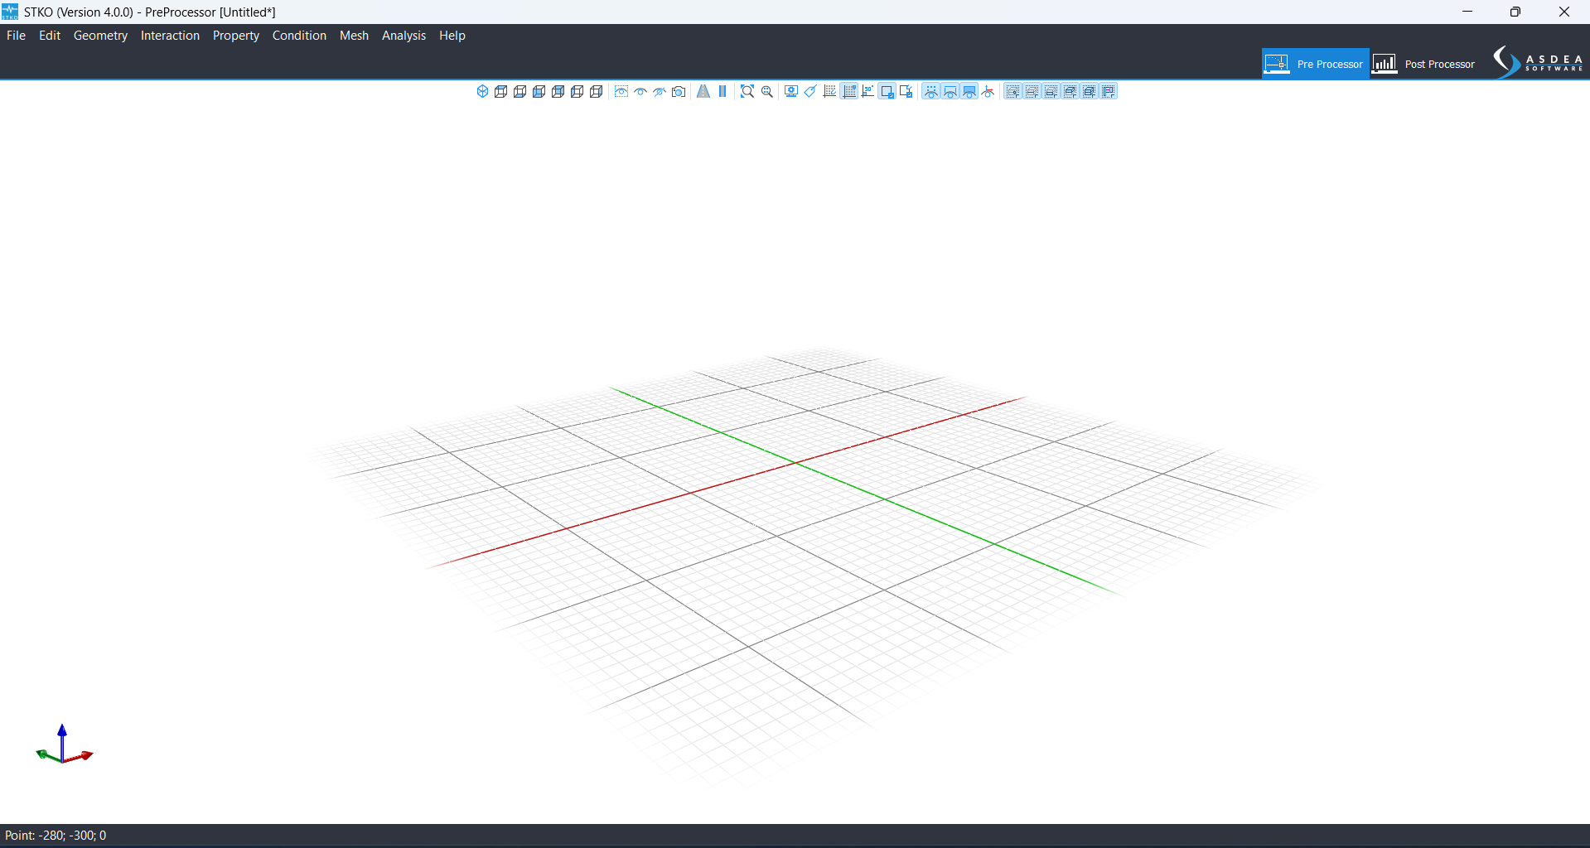Open the Property menu
This screenshot has height=848, width=1590.
[235, 36]
